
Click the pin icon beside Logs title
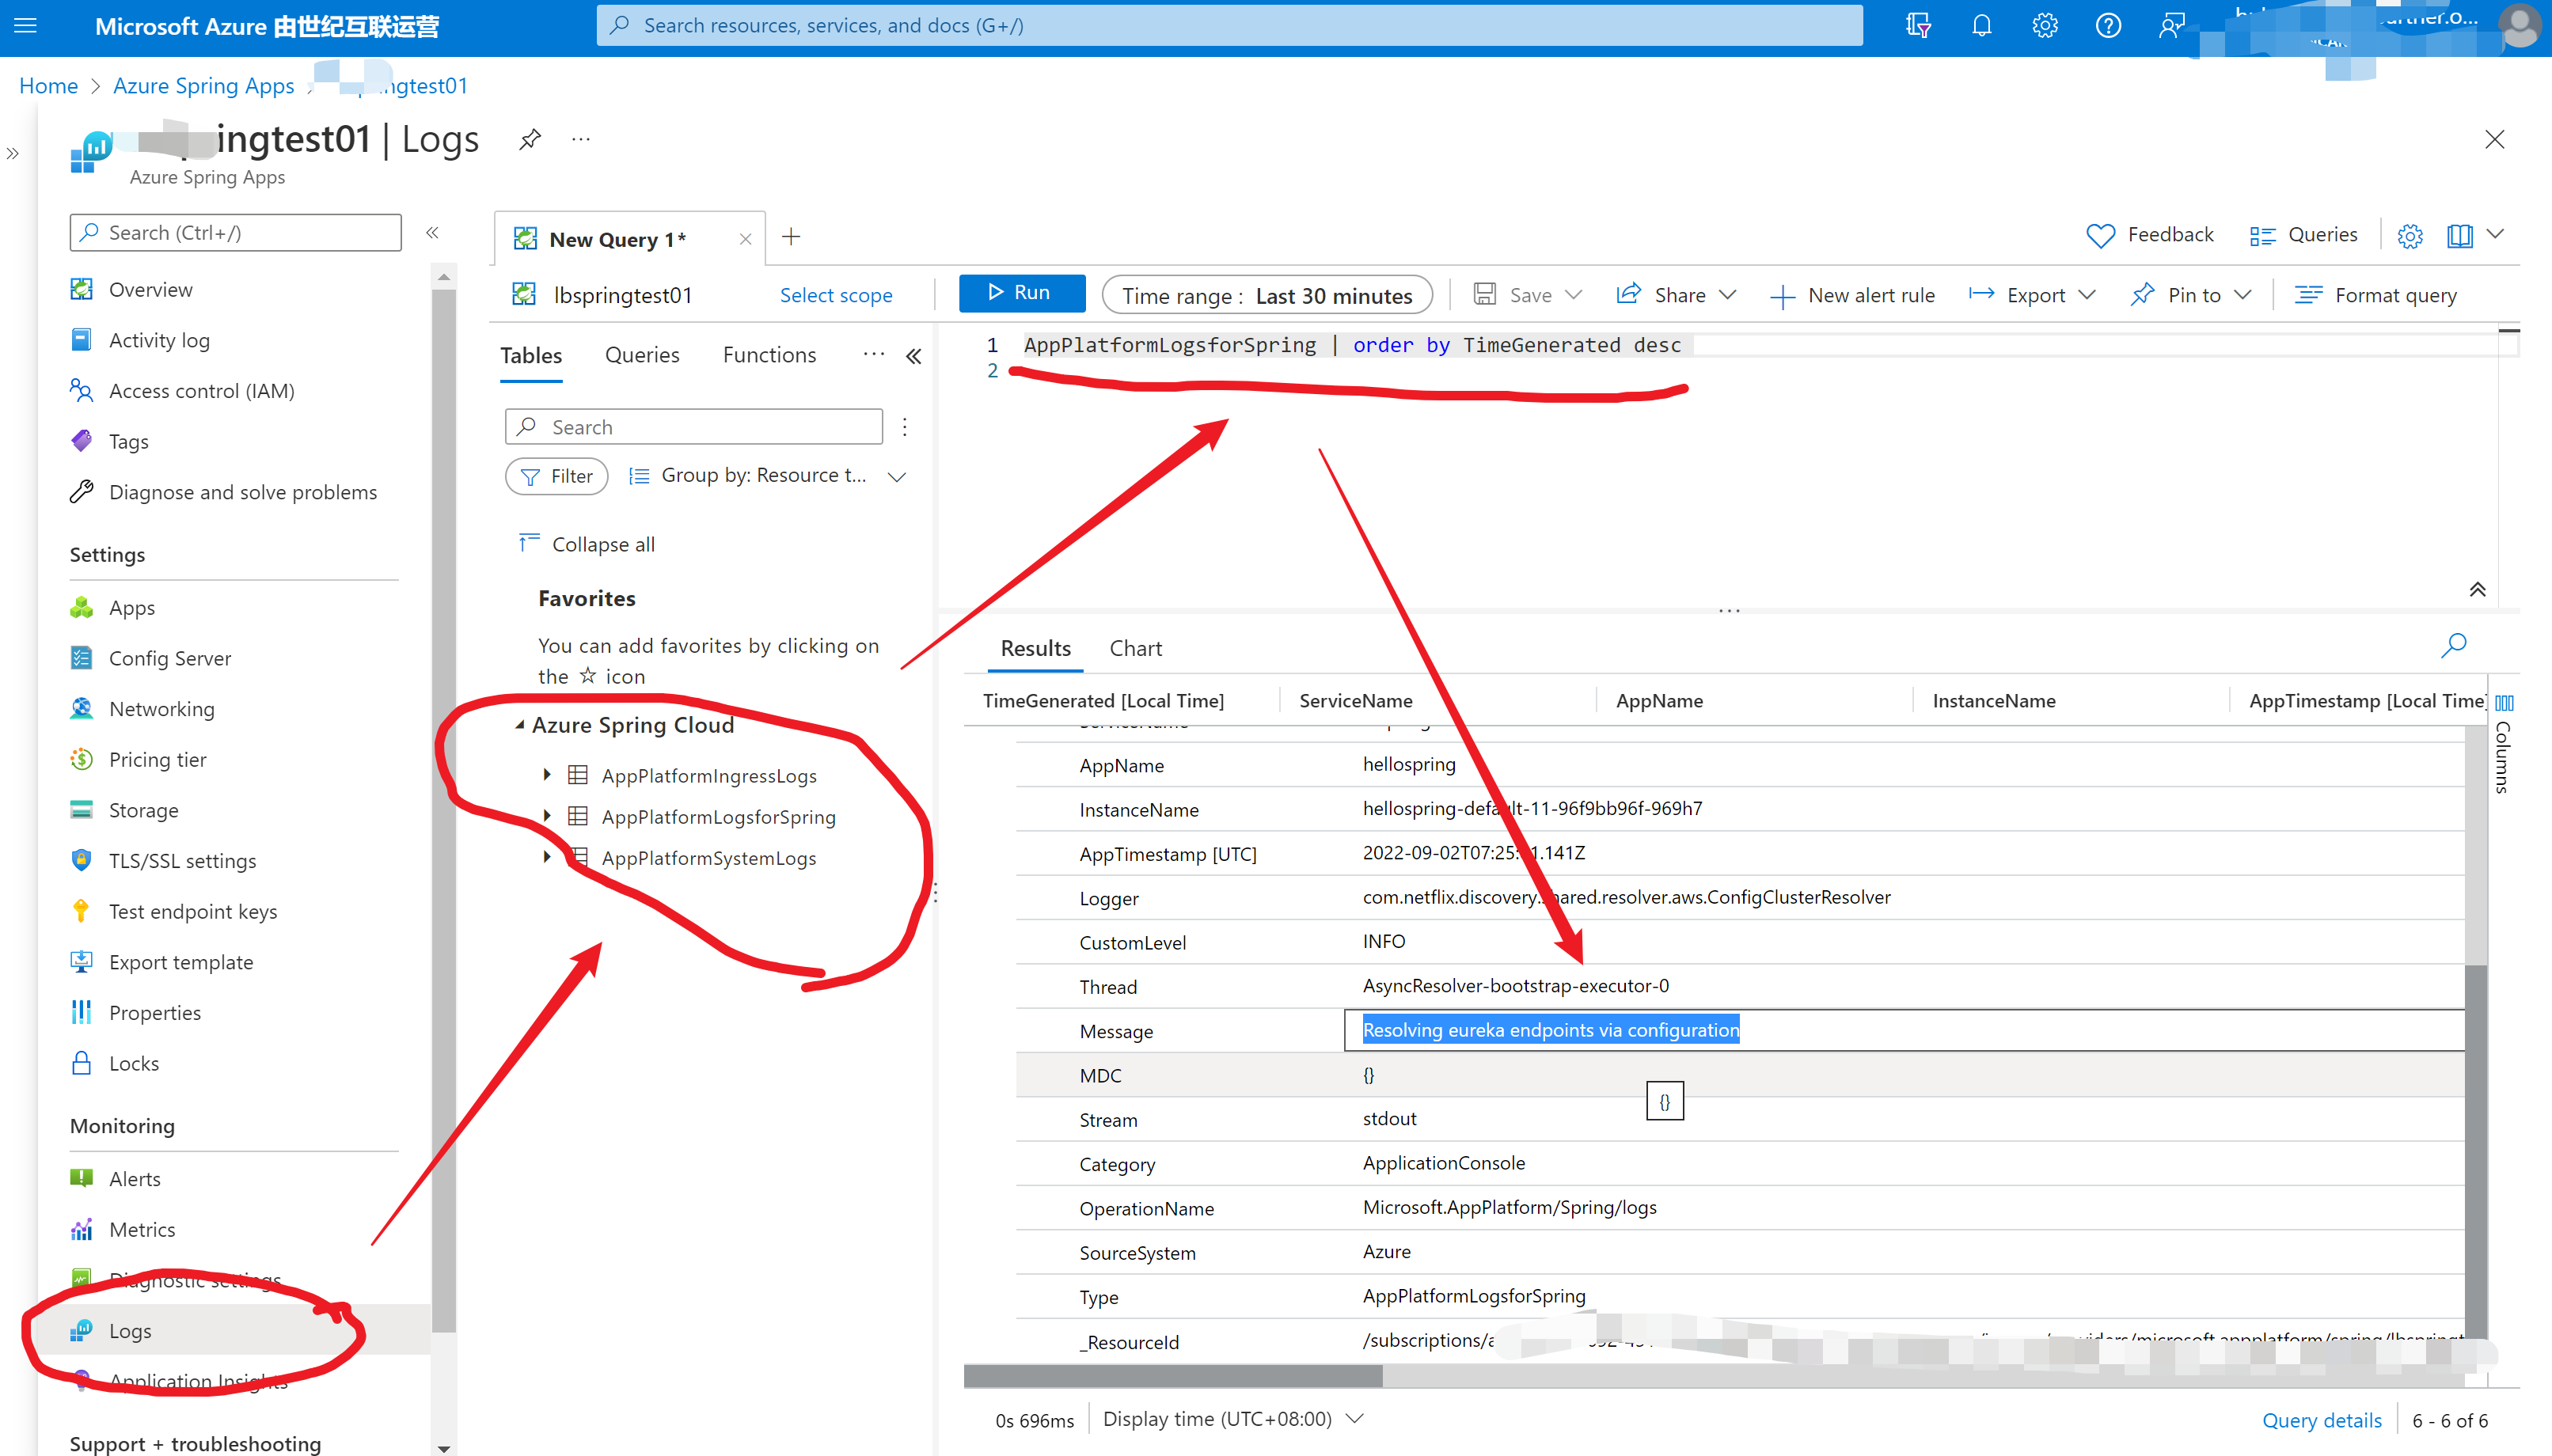click(530, 139)
